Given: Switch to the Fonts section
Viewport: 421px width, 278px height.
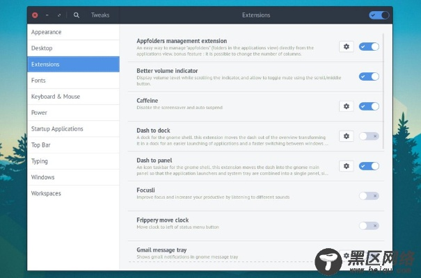Looking at the screenshot, I should coord(73,81).
